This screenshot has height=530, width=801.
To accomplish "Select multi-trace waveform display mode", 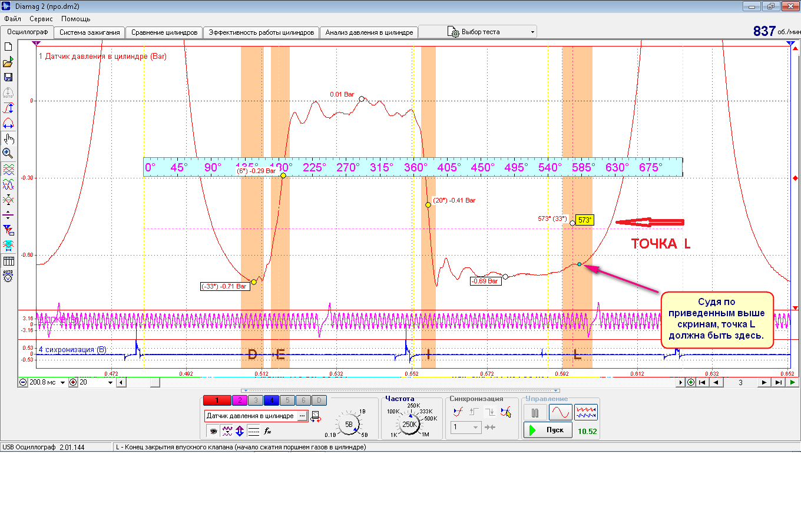I will [x=586, y=412].
